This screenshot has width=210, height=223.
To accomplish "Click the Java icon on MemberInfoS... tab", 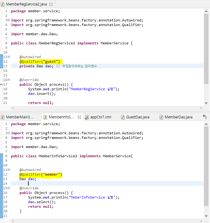I will click(x=45, y=117).
